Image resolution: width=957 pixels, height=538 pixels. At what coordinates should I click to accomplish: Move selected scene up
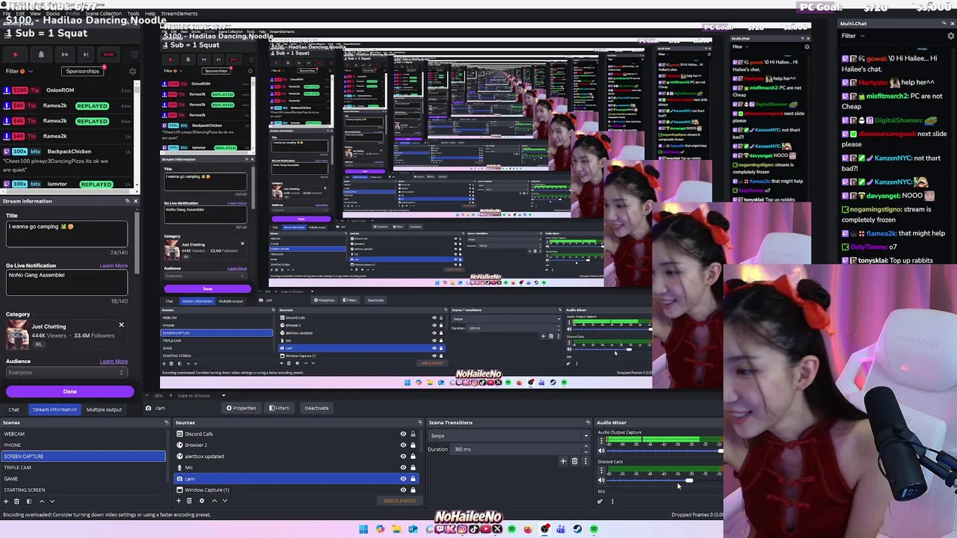[41, 501]
